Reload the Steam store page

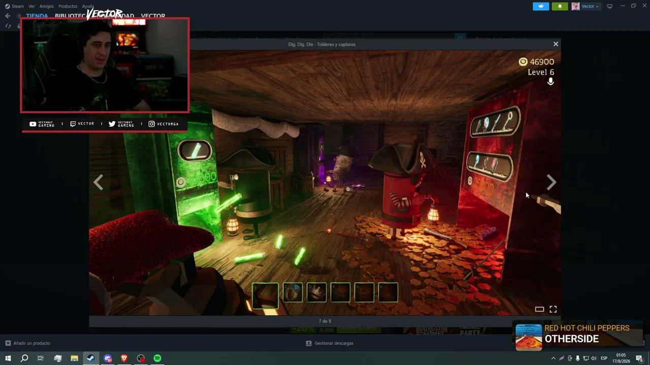tap(8, 26)
